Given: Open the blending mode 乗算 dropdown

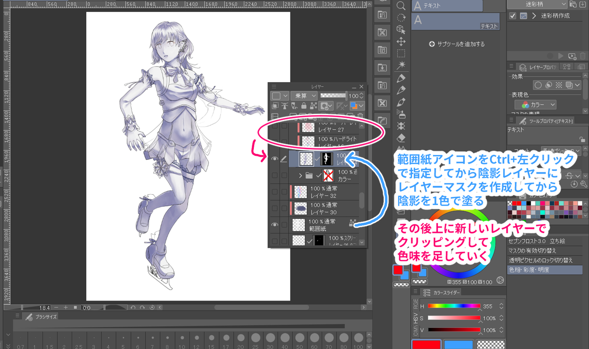Looking at the screenshot, I should tap(304, 95).
